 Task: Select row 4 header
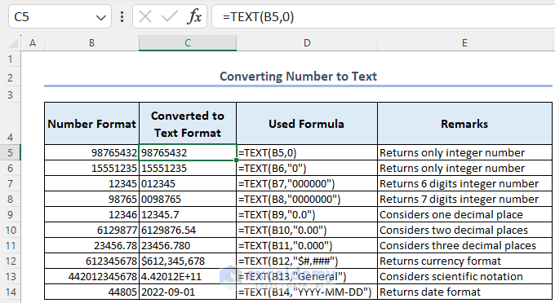[11, 123]
